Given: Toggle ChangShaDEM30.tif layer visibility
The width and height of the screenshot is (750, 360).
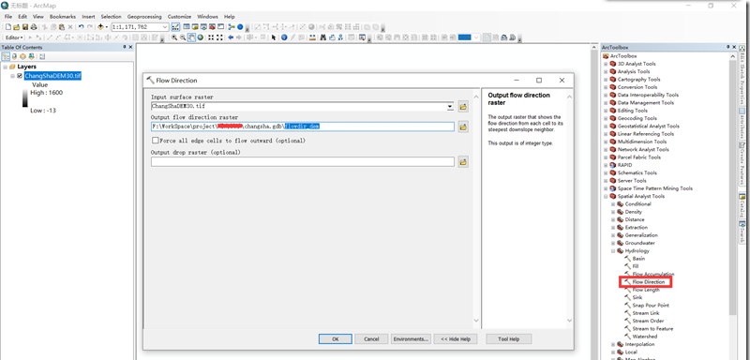Looking at the screenshot, I should pyautogui.click(x=20, y=76).
